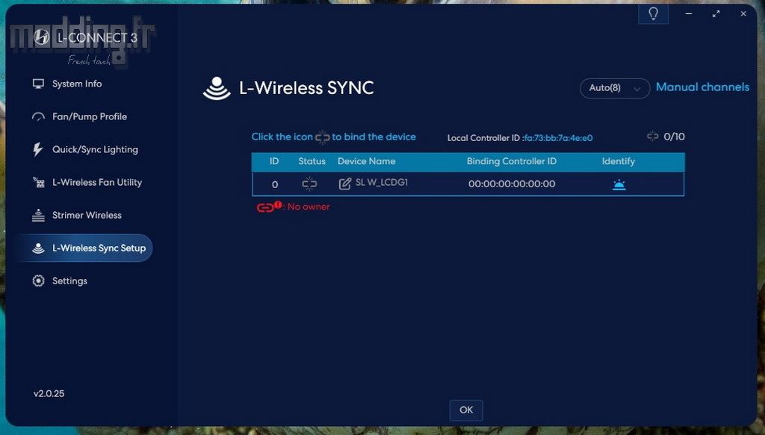Click the Local Controller ID address
Image resolution: width=765 pixels, height=435 pixels.
[x=558, y=138]
